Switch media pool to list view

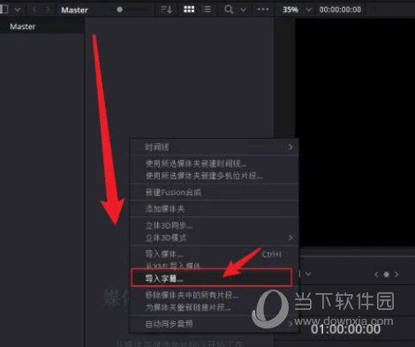(206, 10)
